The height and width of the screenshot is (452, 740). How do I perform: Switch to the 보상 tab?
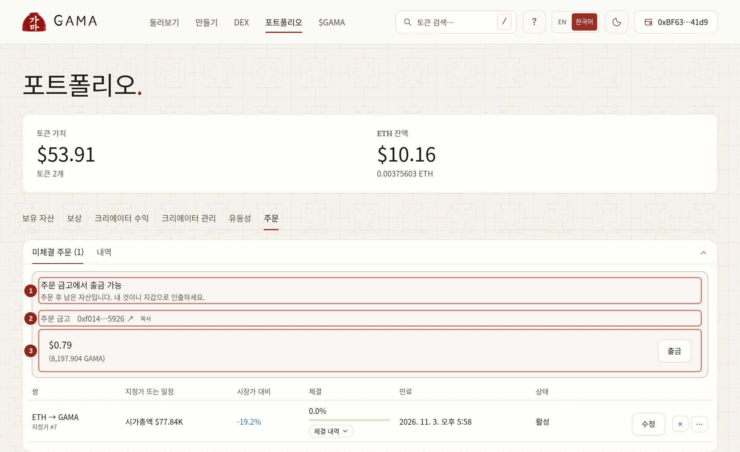[74, 218]
